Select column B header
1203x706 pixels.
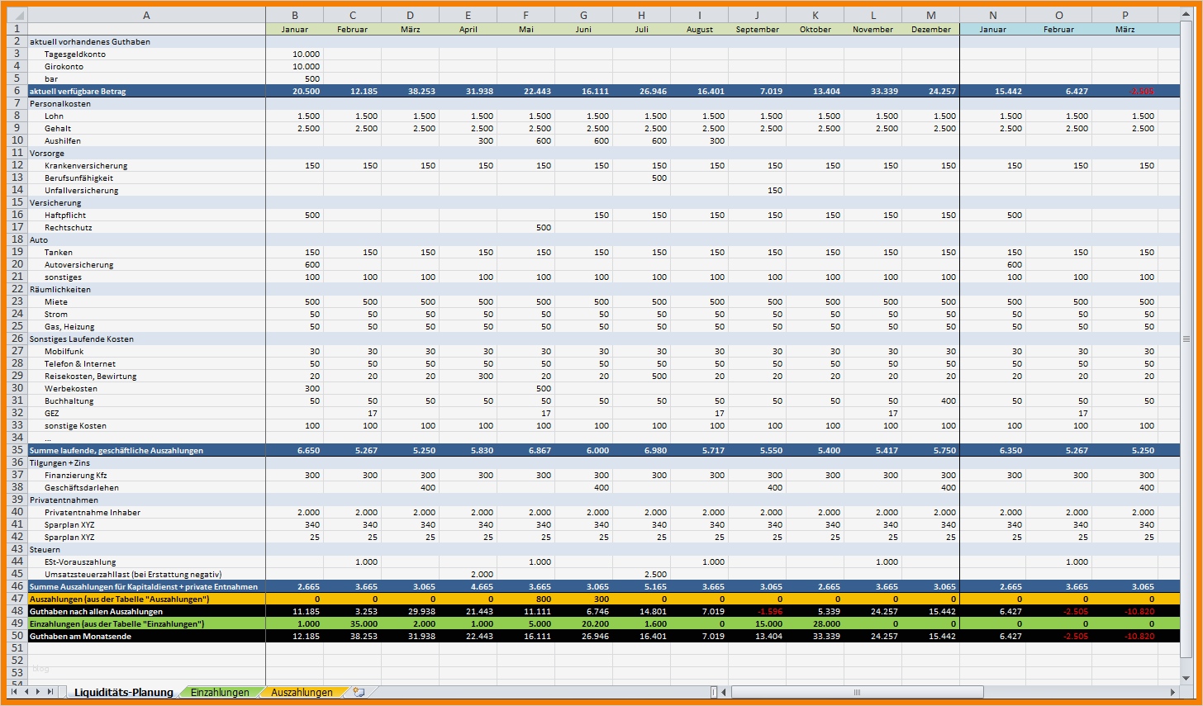pyautogui.click(x=294, y=15)
